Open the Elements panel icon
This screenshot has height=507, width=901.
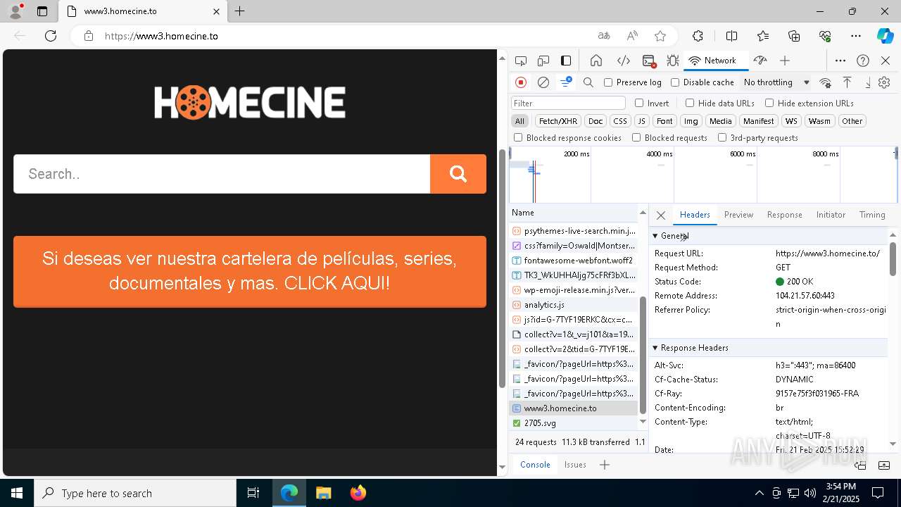[x=623, y=61]
